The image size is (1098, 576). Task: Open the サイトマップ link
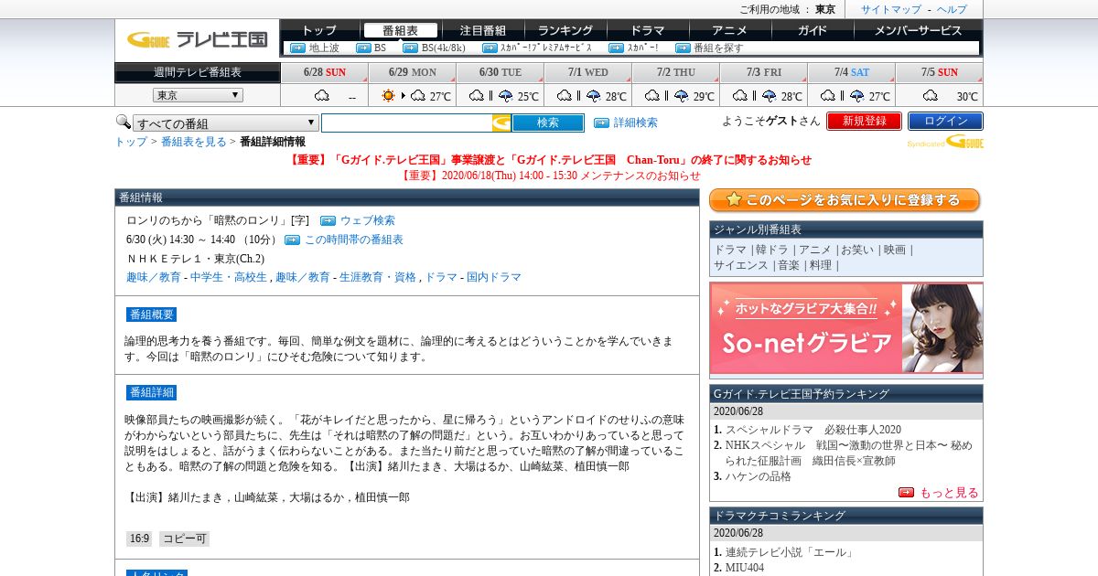[x=891, y=9]
